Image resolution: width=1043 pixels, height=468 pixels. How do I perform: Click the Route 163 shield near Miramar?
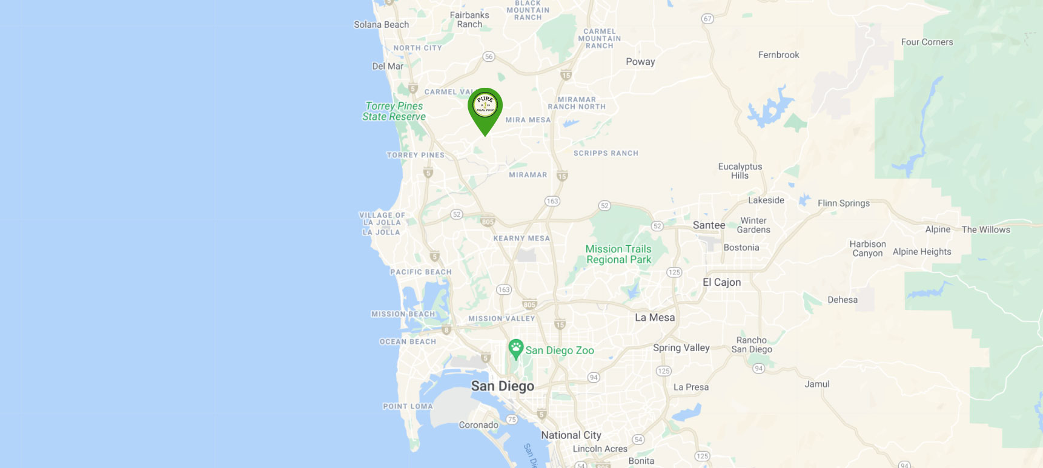pyautogui.click(x=552, y=201)
